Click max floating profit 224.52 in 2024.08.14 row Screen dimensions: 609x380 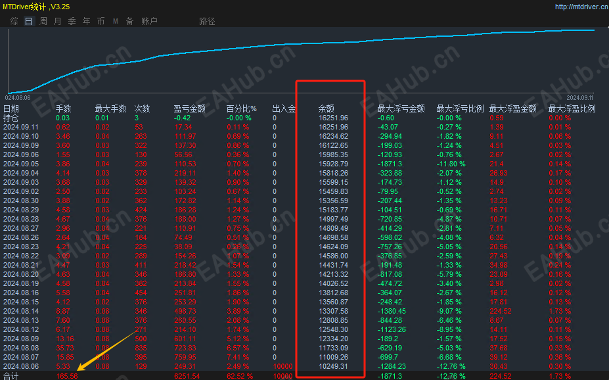[x=501, y=311]
